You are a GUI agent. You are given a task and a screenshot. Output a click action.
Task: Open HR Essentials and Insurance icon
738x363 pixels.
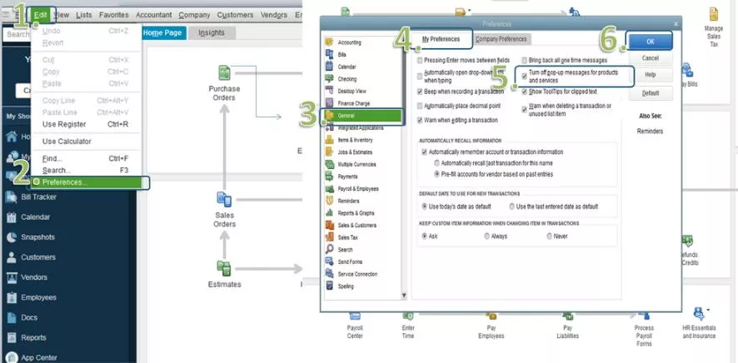[x=699, y=313]
